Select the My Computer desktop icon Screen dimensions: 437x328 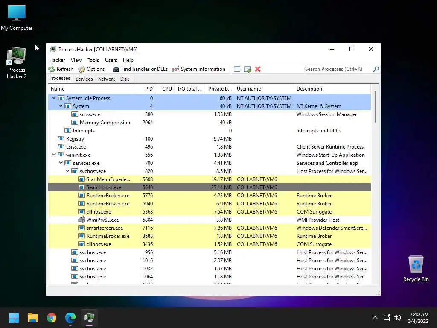[17, 18]
